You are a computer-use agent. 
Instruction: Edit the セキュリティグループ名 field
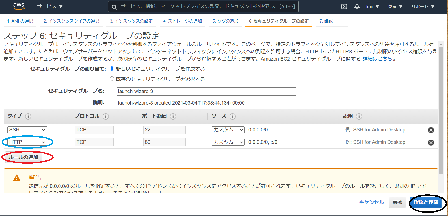pos(206,91)
